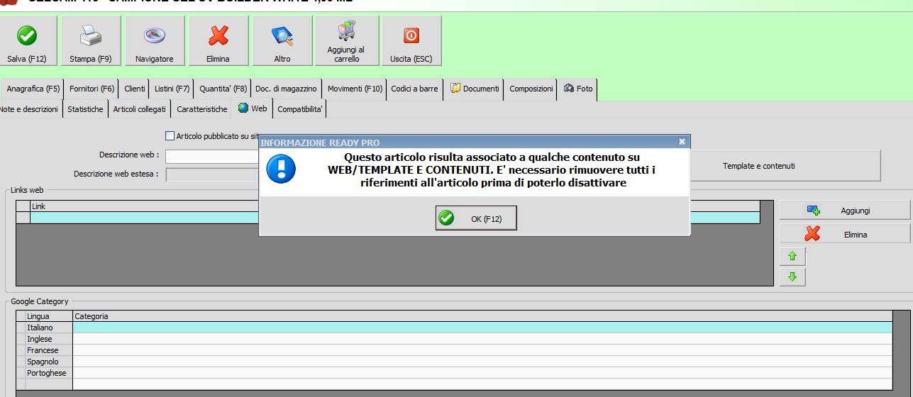Switch to the Anagrafica (F5) tab
Screen dimensions: 913x397
coord(33,89)
